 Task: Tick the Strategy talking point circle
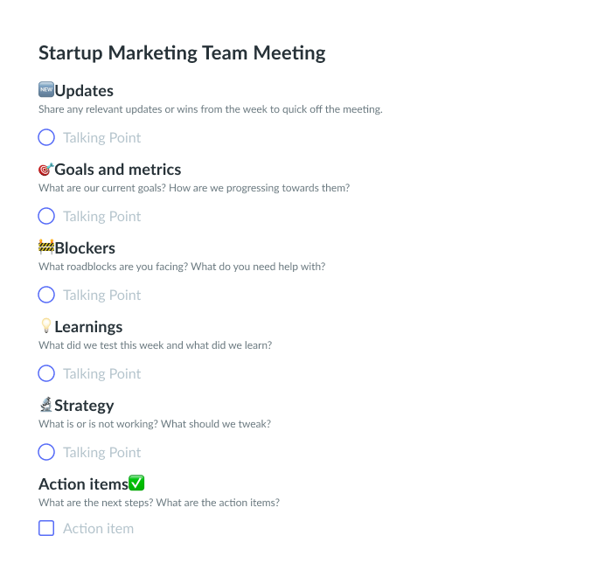46,452
